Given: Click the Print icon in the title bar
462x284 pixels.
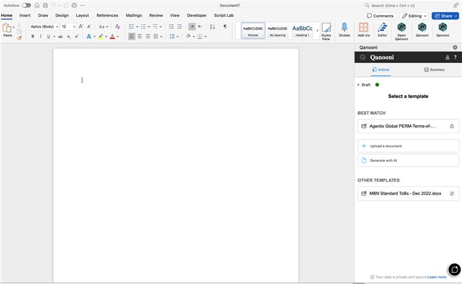Looking at the screenshot, I should click(x=74, y=5).
